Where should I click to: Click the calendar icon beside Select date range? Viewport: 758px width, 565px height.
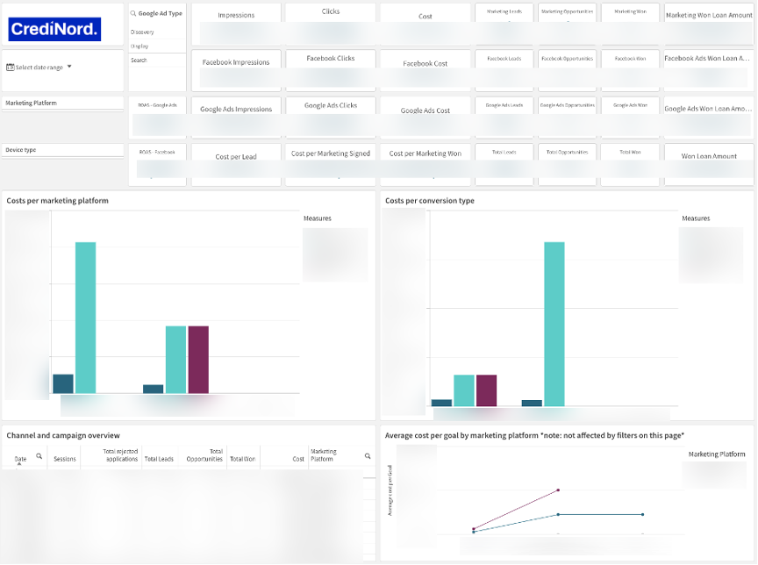(11, 67)
